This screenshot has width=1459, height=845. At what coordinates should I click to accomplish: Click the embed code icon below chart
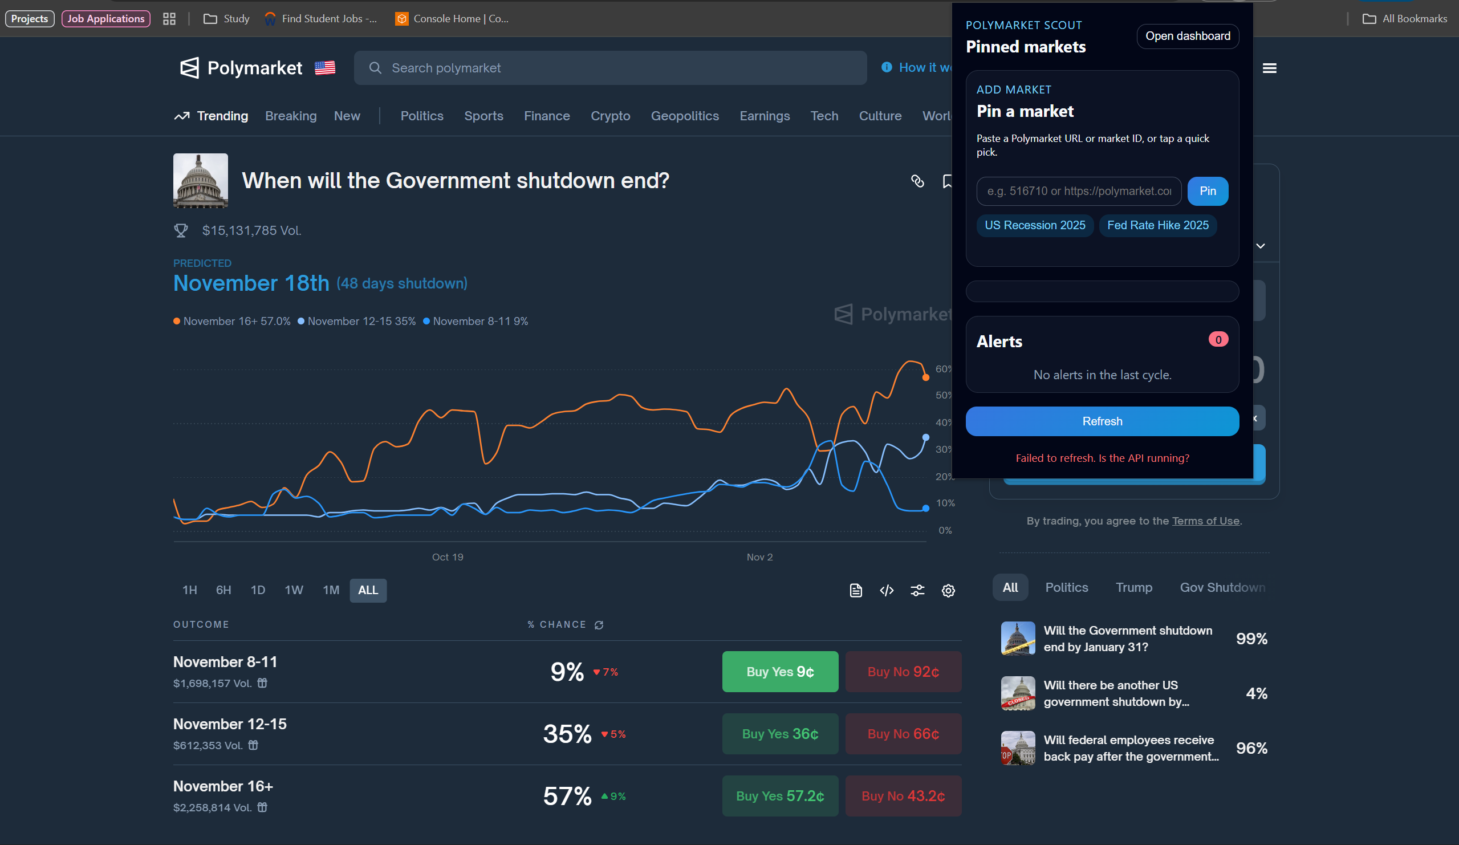coord(887,590)
